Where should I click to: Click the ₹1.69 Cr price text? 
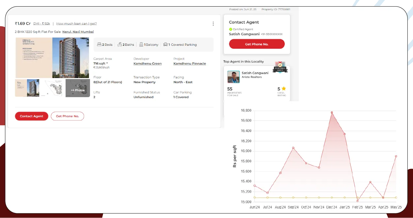23,23
